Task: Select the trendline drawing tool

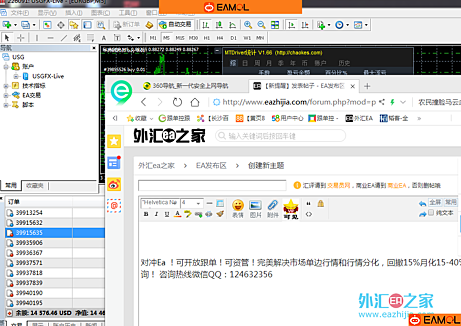Action: [x=64, y=38]
